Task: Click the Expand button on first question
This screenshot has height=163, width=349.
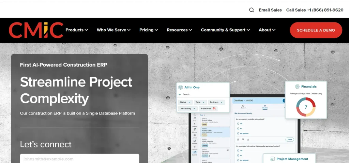Action: 290,140
